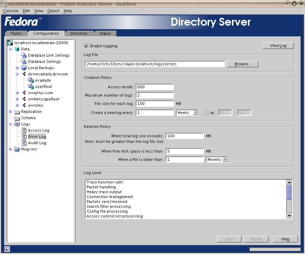The width and height of the screenshot is (305, 254).
Task: Switch to the Status tab
Action: (105, 33)
